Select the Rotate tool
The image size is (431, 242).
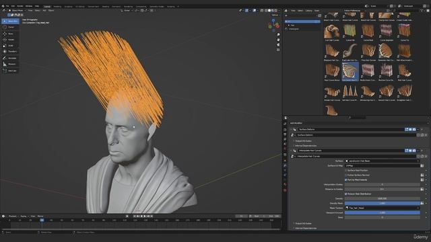(x=10, y=40)
